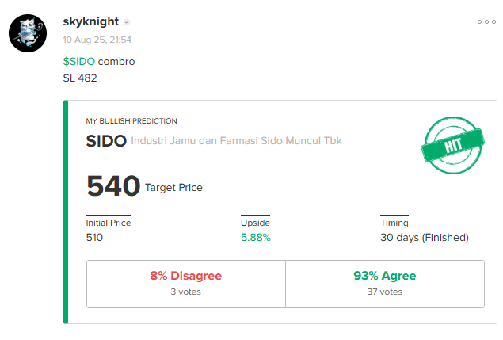Screen dimensions: 503x340
Task: Click the green HIT stamp icon
Action: pos(452,146)
